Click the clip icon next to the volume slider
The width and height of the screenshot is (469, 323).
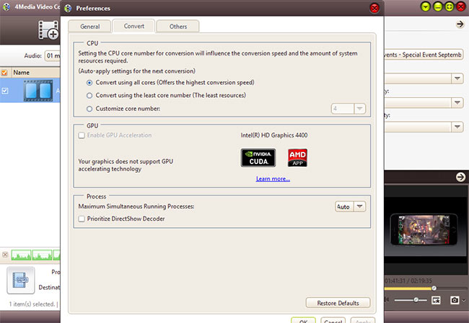pyautogui.click(x=437, y=299)
